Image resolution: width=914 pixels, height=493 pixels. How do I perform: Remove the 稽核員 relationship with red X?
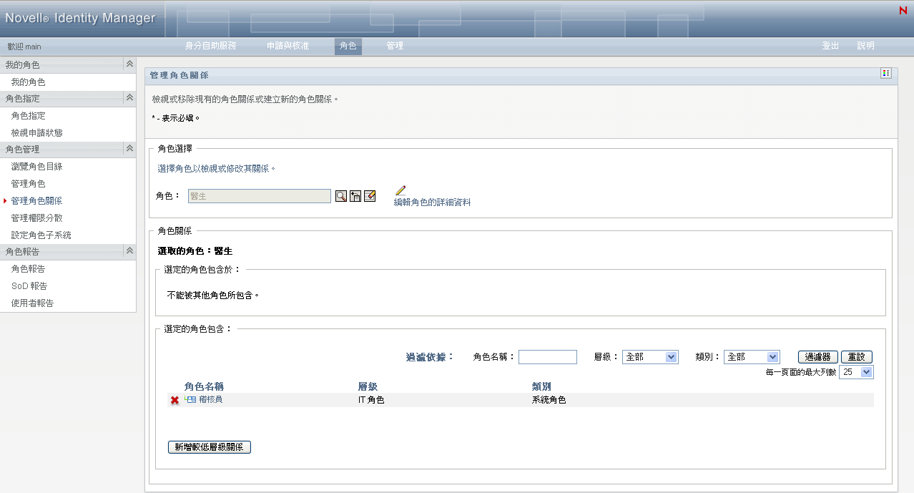click(175, 400)
